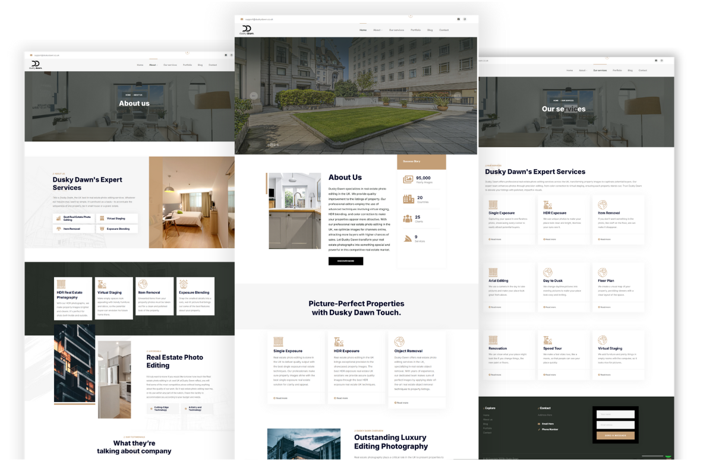Open the Instagram icon in the home page top bar
Image resolution: width=713 pixels, height=475 pixels.
click(x=465, y=19)
